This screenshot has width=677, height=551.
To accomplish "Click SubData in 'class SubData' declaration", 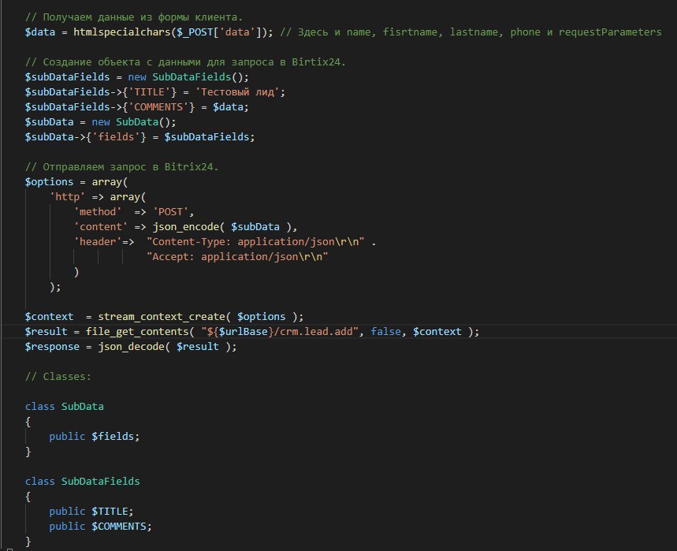I will (x=83, y=407).
